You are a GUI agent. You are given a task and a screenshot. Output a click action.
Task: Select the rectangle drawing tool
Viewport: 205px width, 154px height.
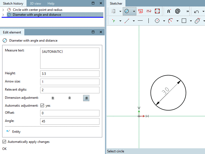(184, 21)
